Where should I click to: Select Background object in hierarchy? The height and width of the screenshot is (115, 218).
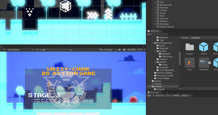click(165, 5)
